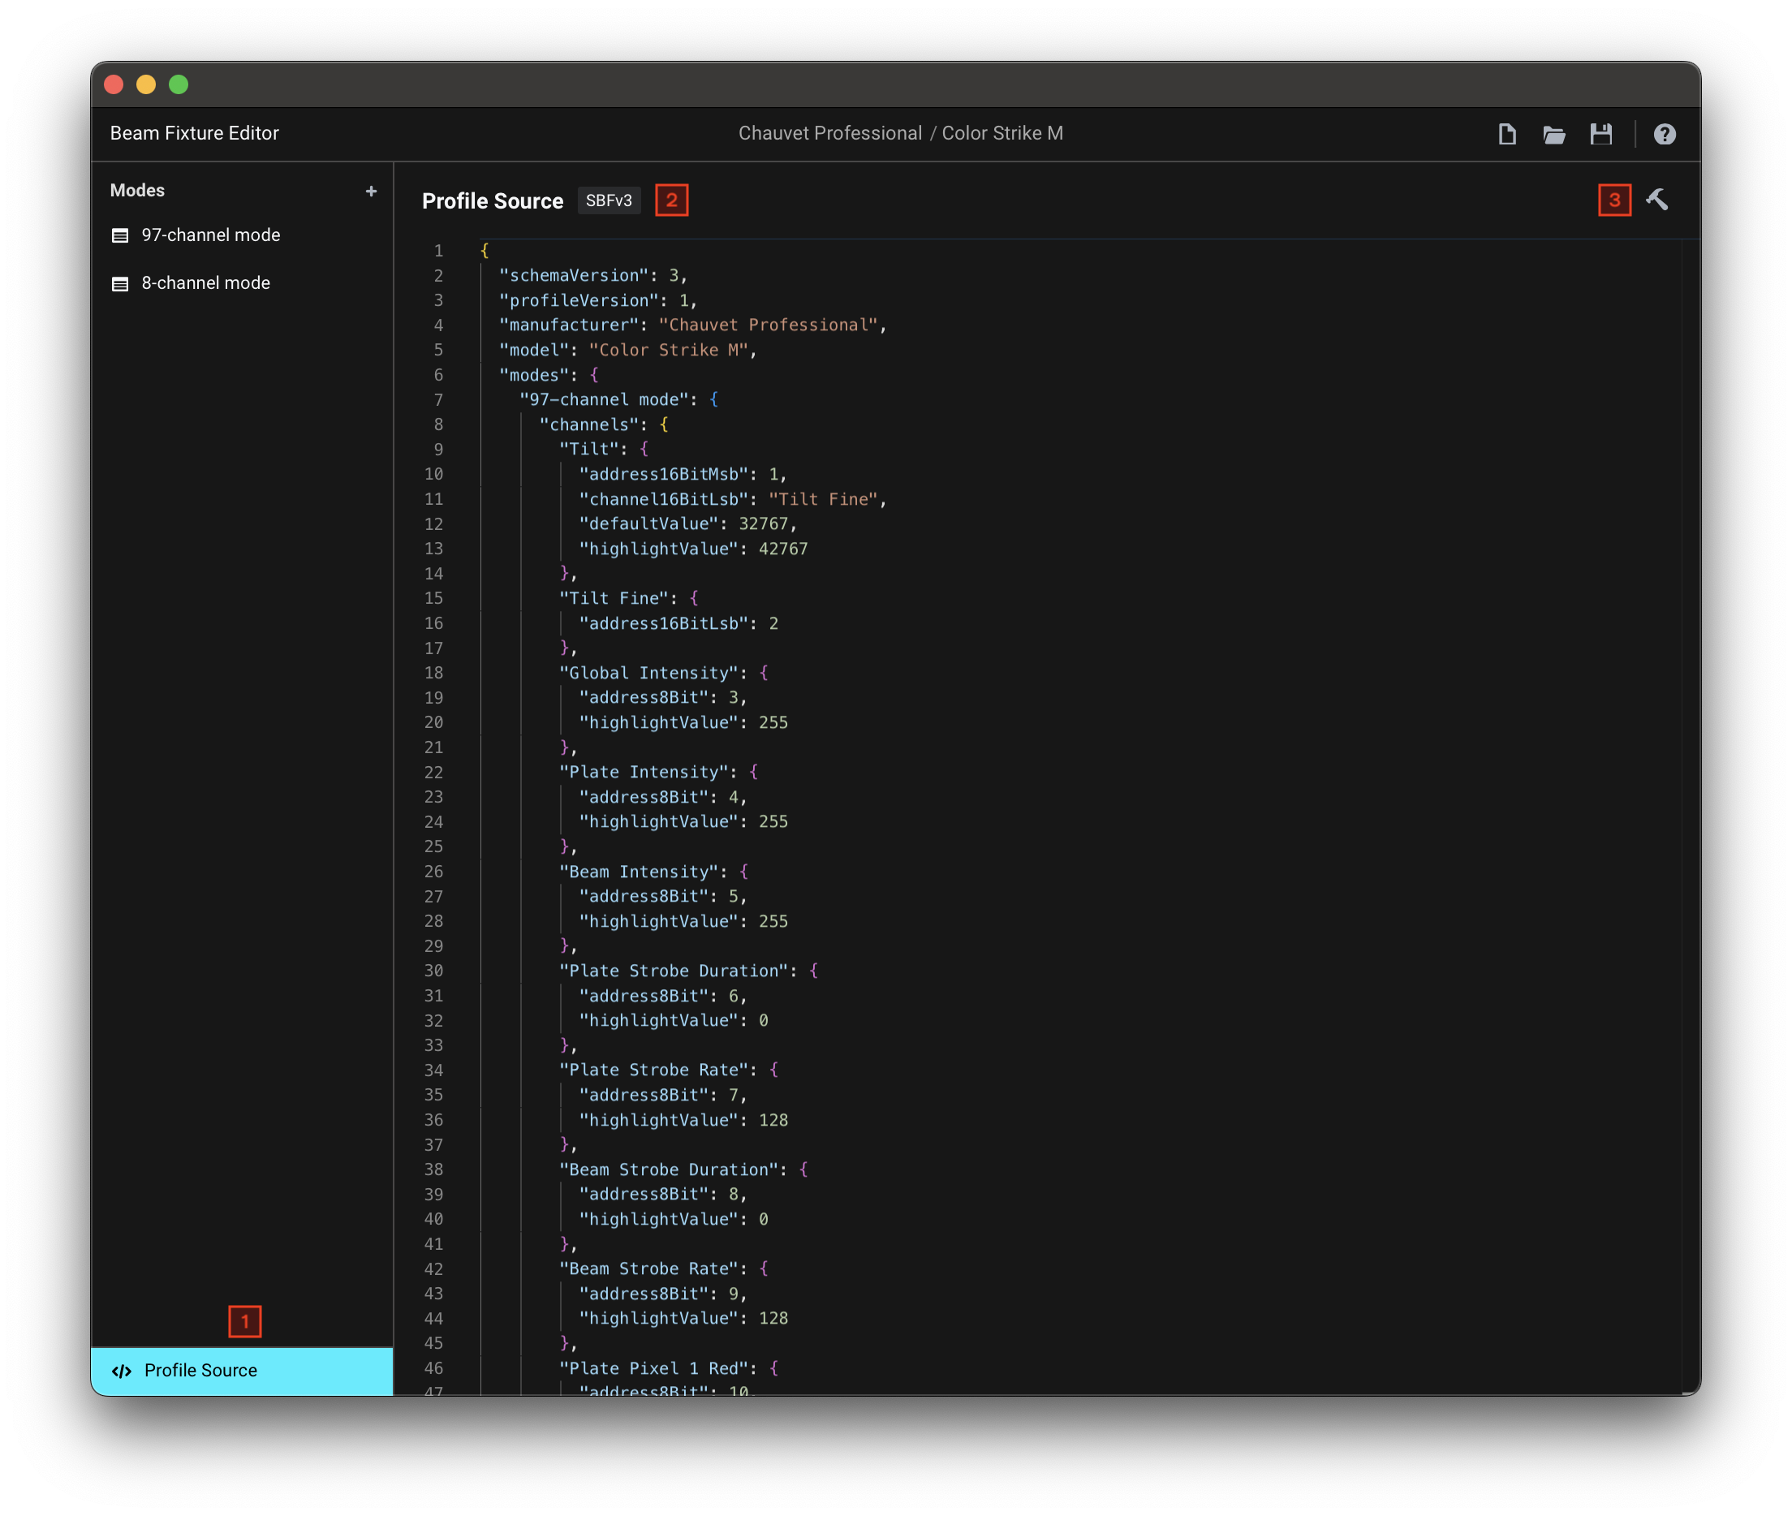Click the "channels" key on line 8

pos(589,424)
